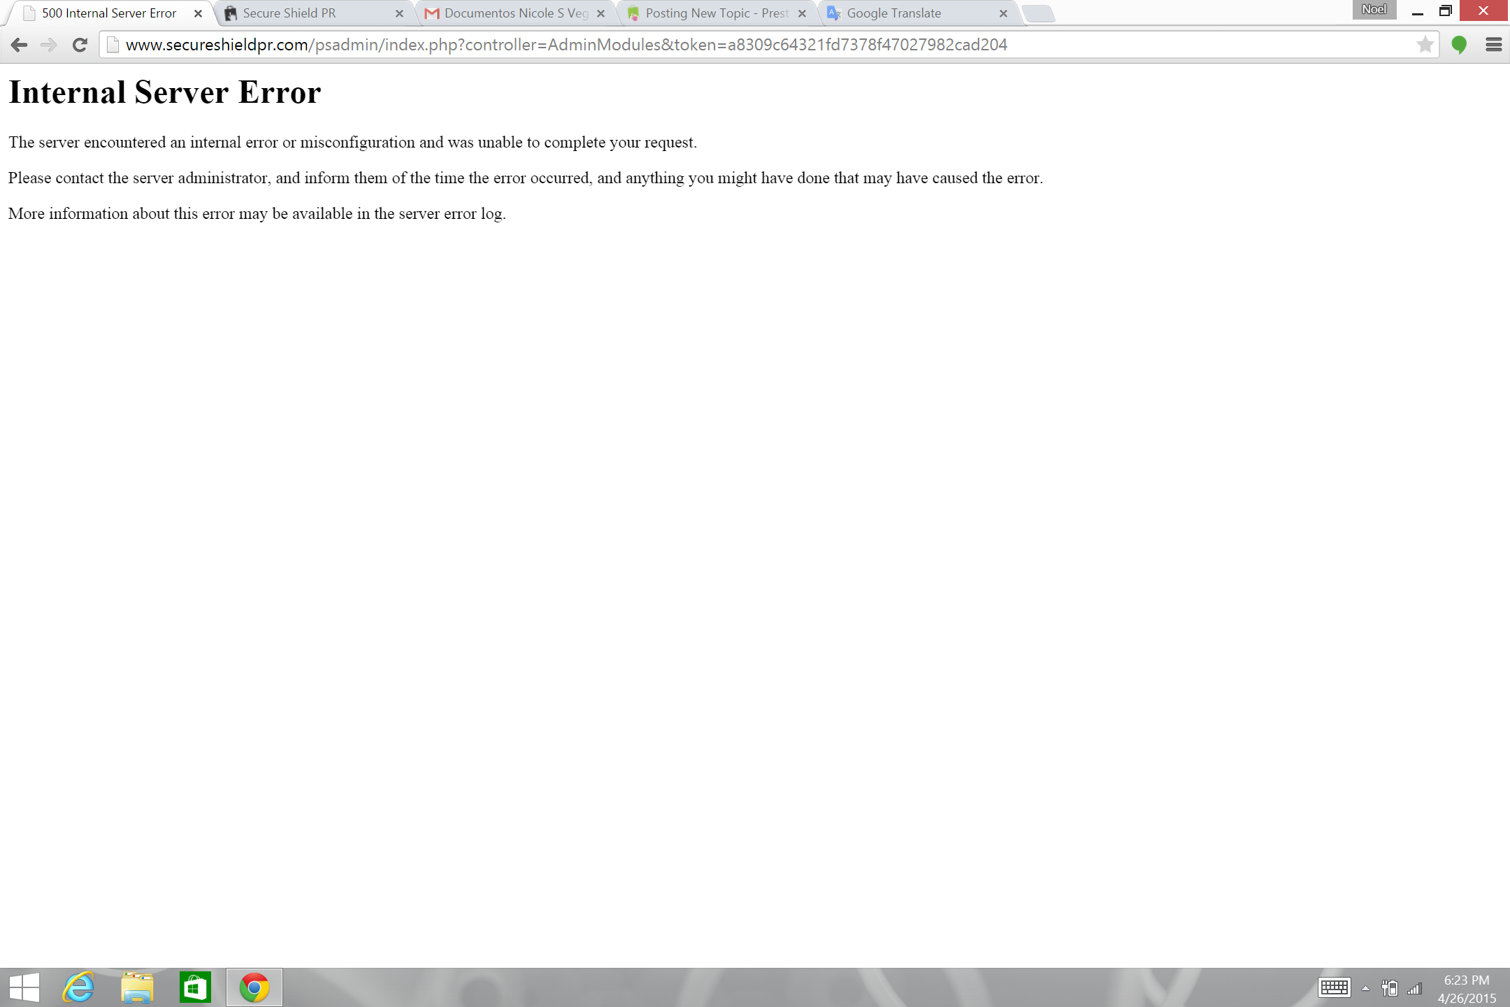The width and height of the screenshot is (1510, 1007).
Task: Close the Posting New Topic tab
Action: pyautogui.click(x=802, y=13)
